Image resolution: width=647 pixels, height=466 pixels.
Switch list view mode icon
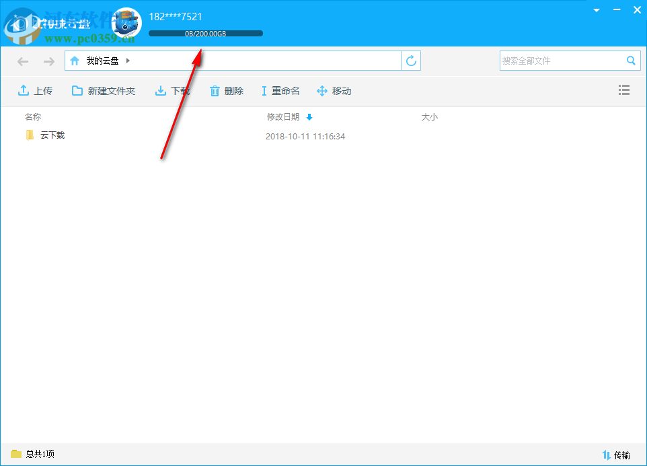(624, 90)
